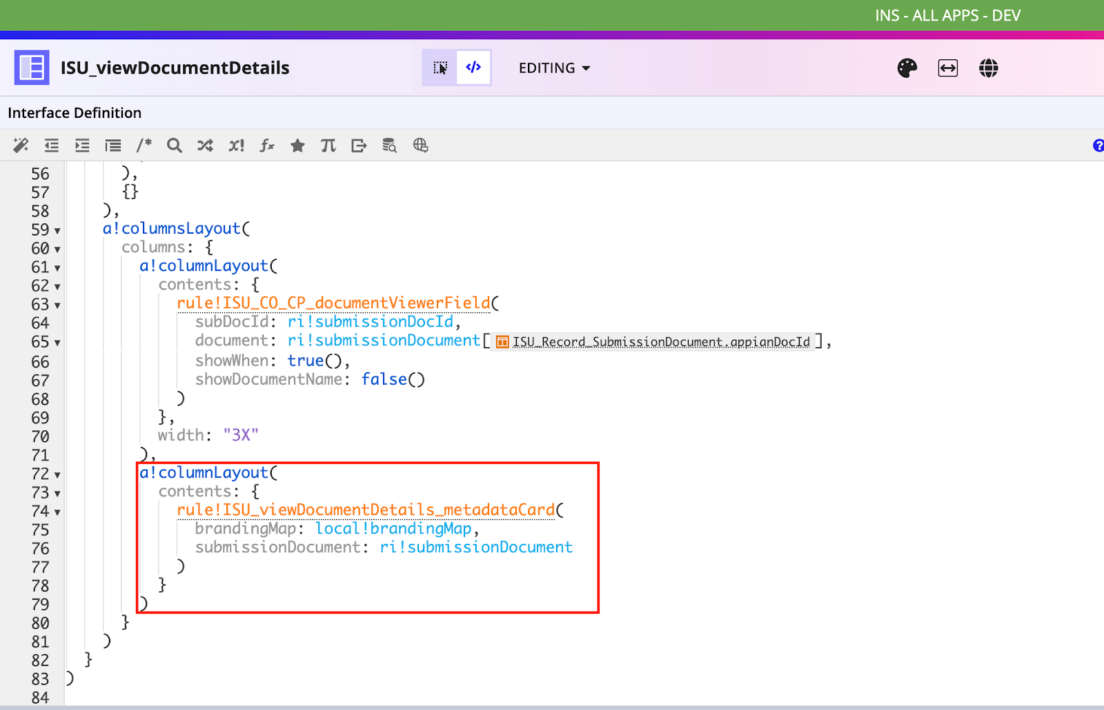
Task: Click line number 84 in gutter
Action: pyautogui.click(x=40, y=698)
